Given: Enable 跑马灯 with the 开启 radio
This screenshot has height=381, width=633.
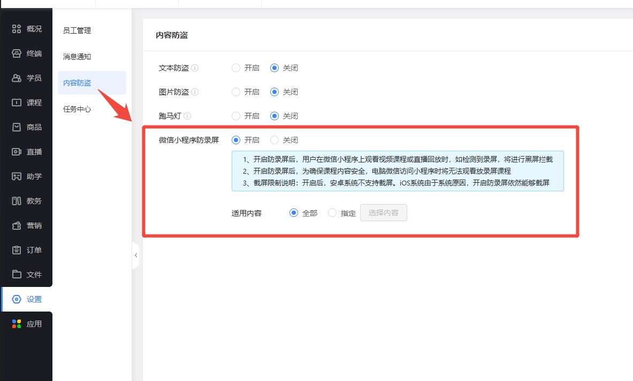Looking at the screenshot, I should (x=236, y=116).
